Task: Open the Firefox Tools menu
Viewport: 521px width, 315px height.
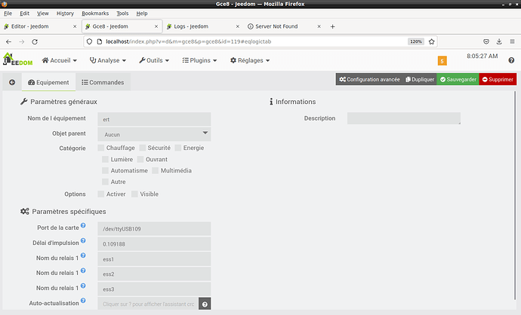Action: point(122,14)
